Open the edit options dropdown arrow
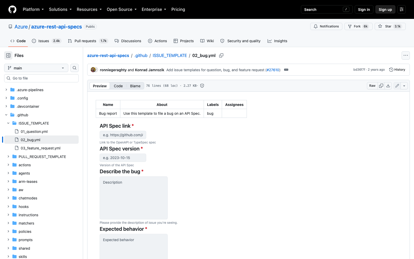 click(404, 86)
